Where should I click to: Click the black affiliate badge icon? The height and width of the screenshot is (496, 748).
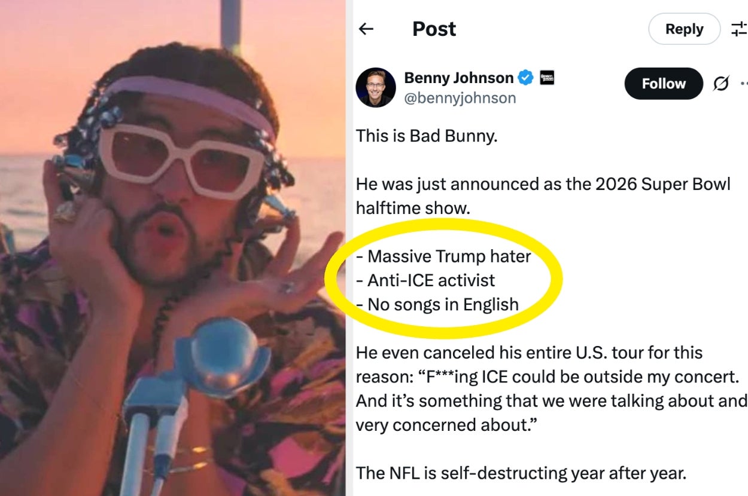click(547, 78)
